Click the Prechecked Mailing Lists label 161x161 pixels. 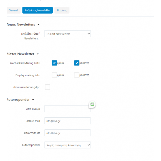(x=25, y=63)
